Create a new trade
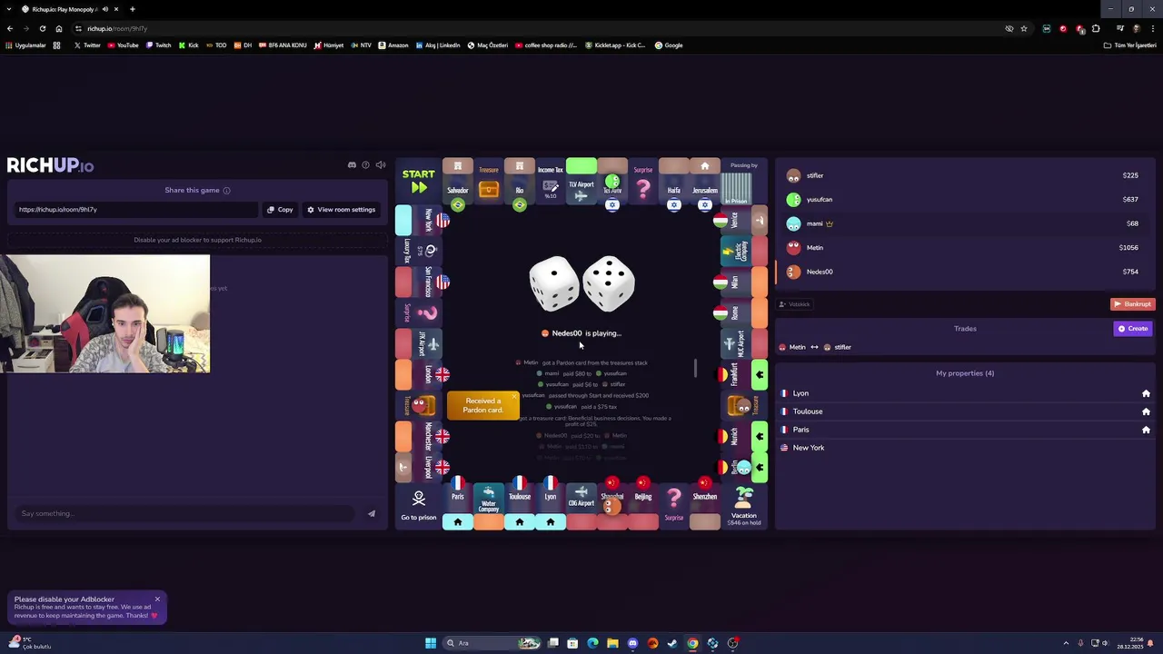 (x=1133, y=329)
